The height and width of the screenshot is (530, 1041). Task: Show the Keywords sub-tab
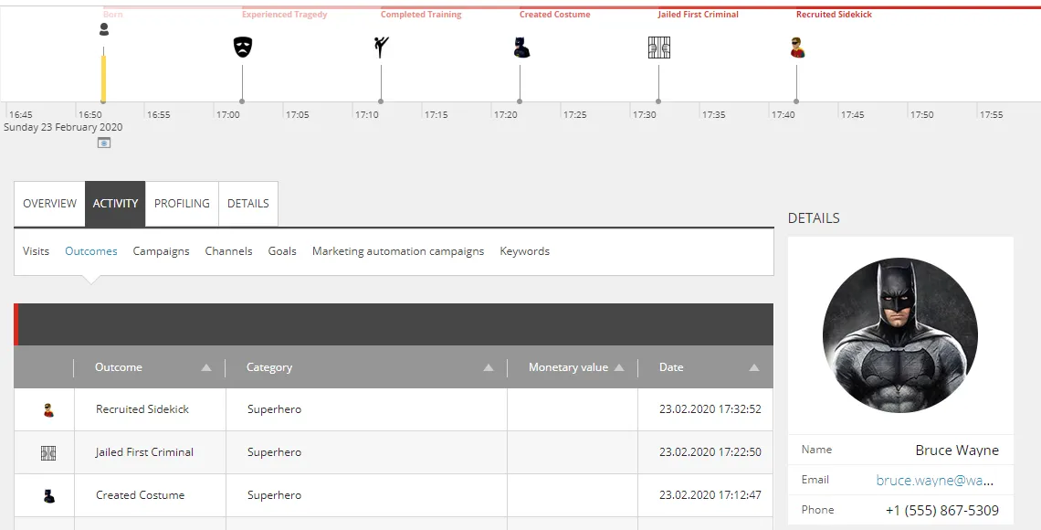[524, 251]
